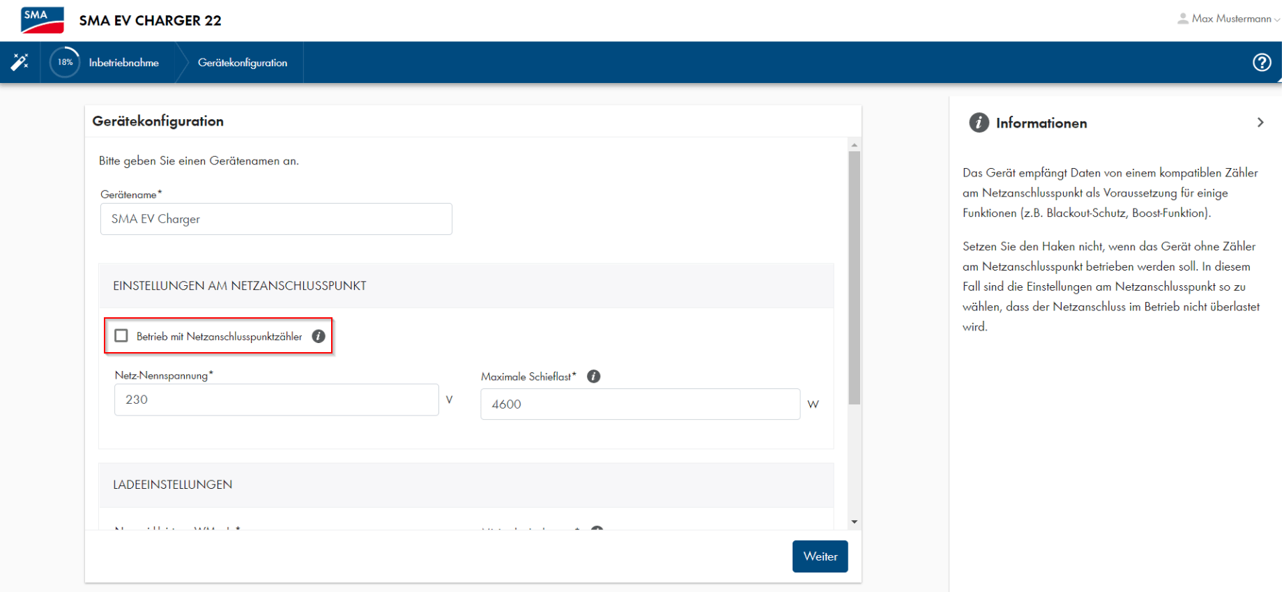Click the SMA logo
1284x592 pixels.
[43, 20]
